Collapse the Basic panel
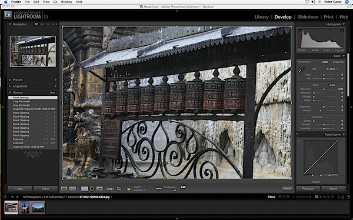Screen dimensions: 353x220 [x=344, y=56]
